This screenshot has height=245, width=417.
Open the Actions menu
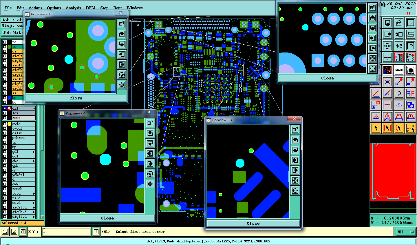click(x=35, y=8)
